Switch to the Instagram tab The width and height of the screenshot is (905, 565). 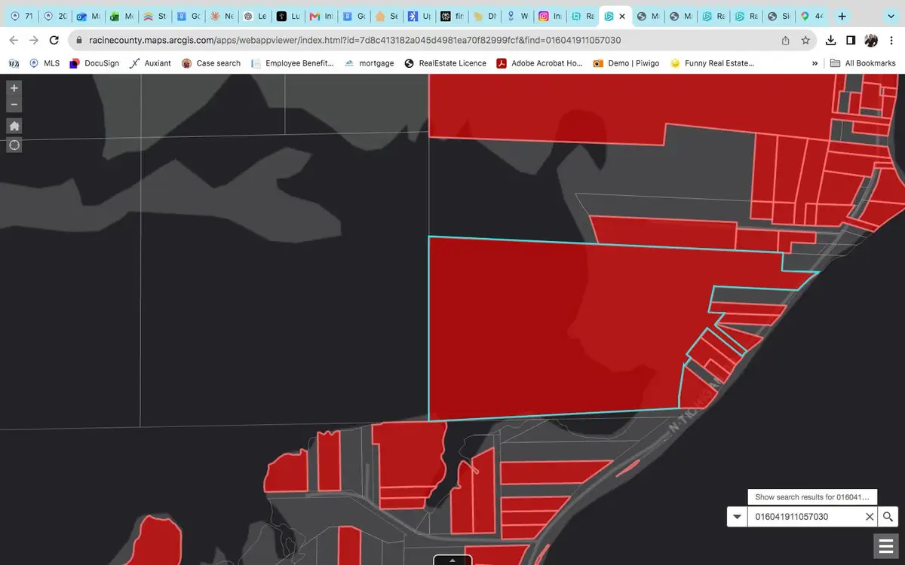click(x=551, y=16)
